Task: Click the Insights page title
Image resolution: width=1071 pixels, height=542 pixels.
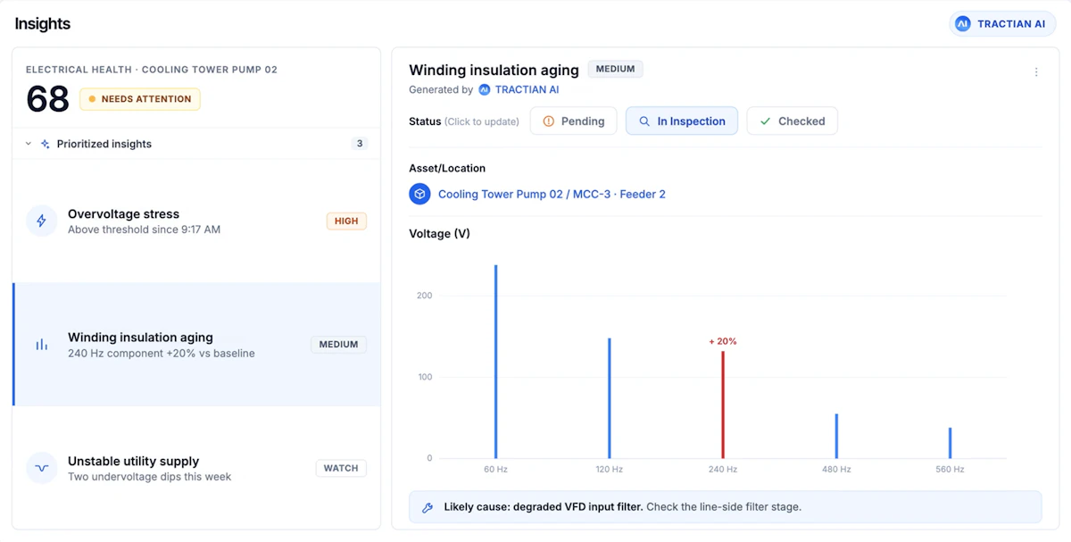Action: tap(43, 24)
